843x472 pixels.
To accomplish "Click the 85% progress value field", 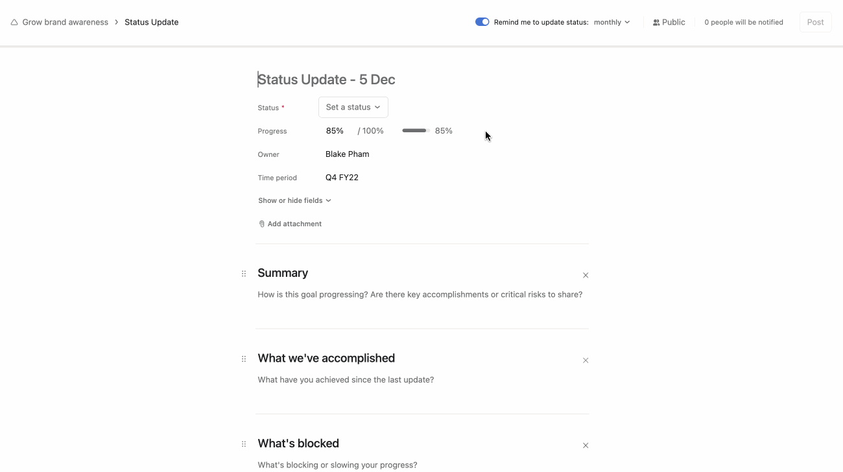I will point(335,130).
